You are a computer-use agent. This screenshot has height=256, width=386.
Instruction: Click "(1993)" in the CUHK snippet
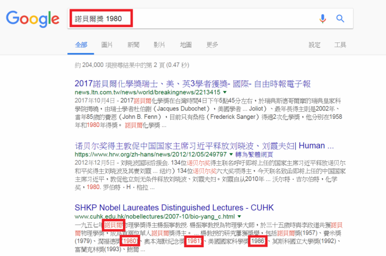[x=113, y=249]
